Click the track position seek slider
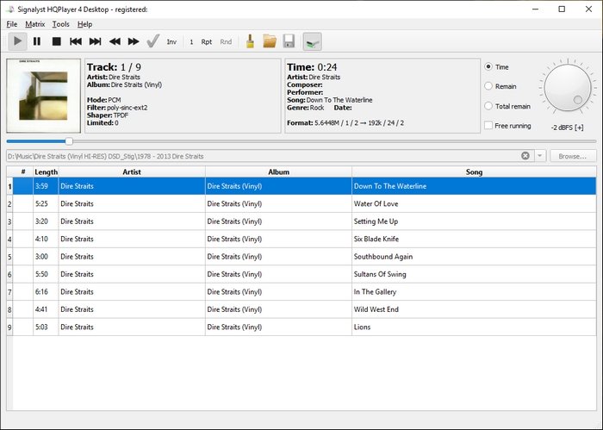Image resolution: width=603 pixels, height=430 pixels. (69, 140)
